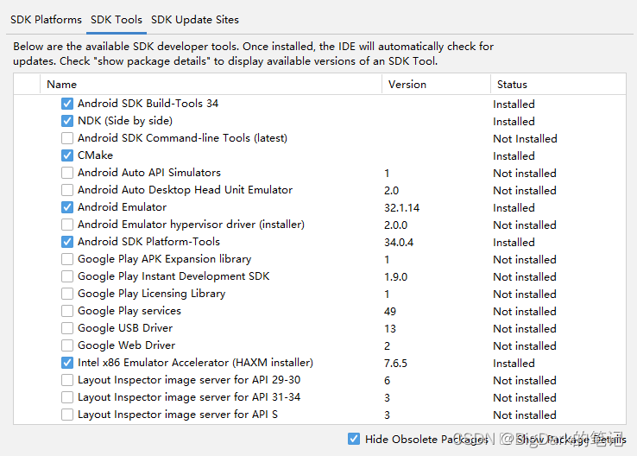Screen dimensions: 637x456
Task: Check Google Play APK Expansion library checkbox
Action: 67,259
